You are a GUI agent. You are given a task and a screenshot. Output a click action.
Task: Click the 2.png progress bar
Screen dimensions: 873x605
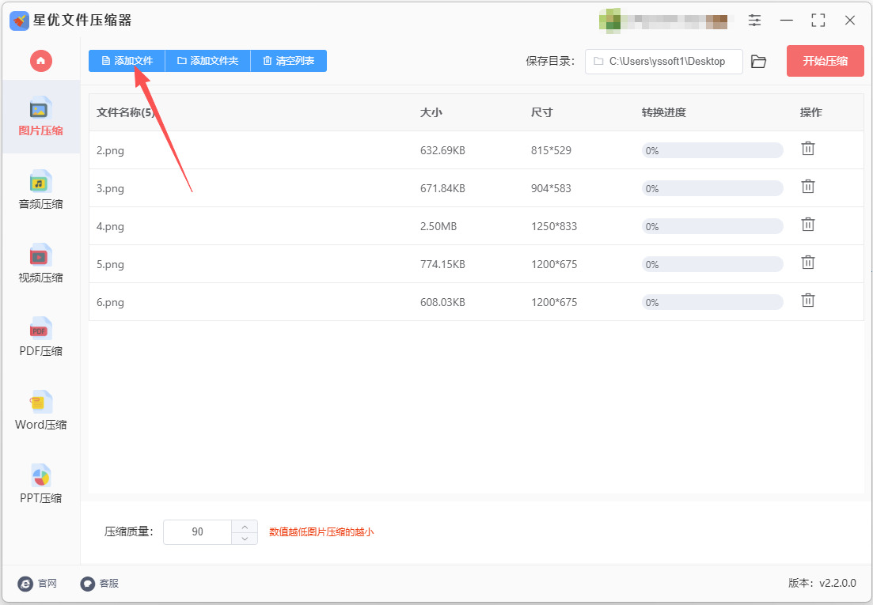point(712,150)
